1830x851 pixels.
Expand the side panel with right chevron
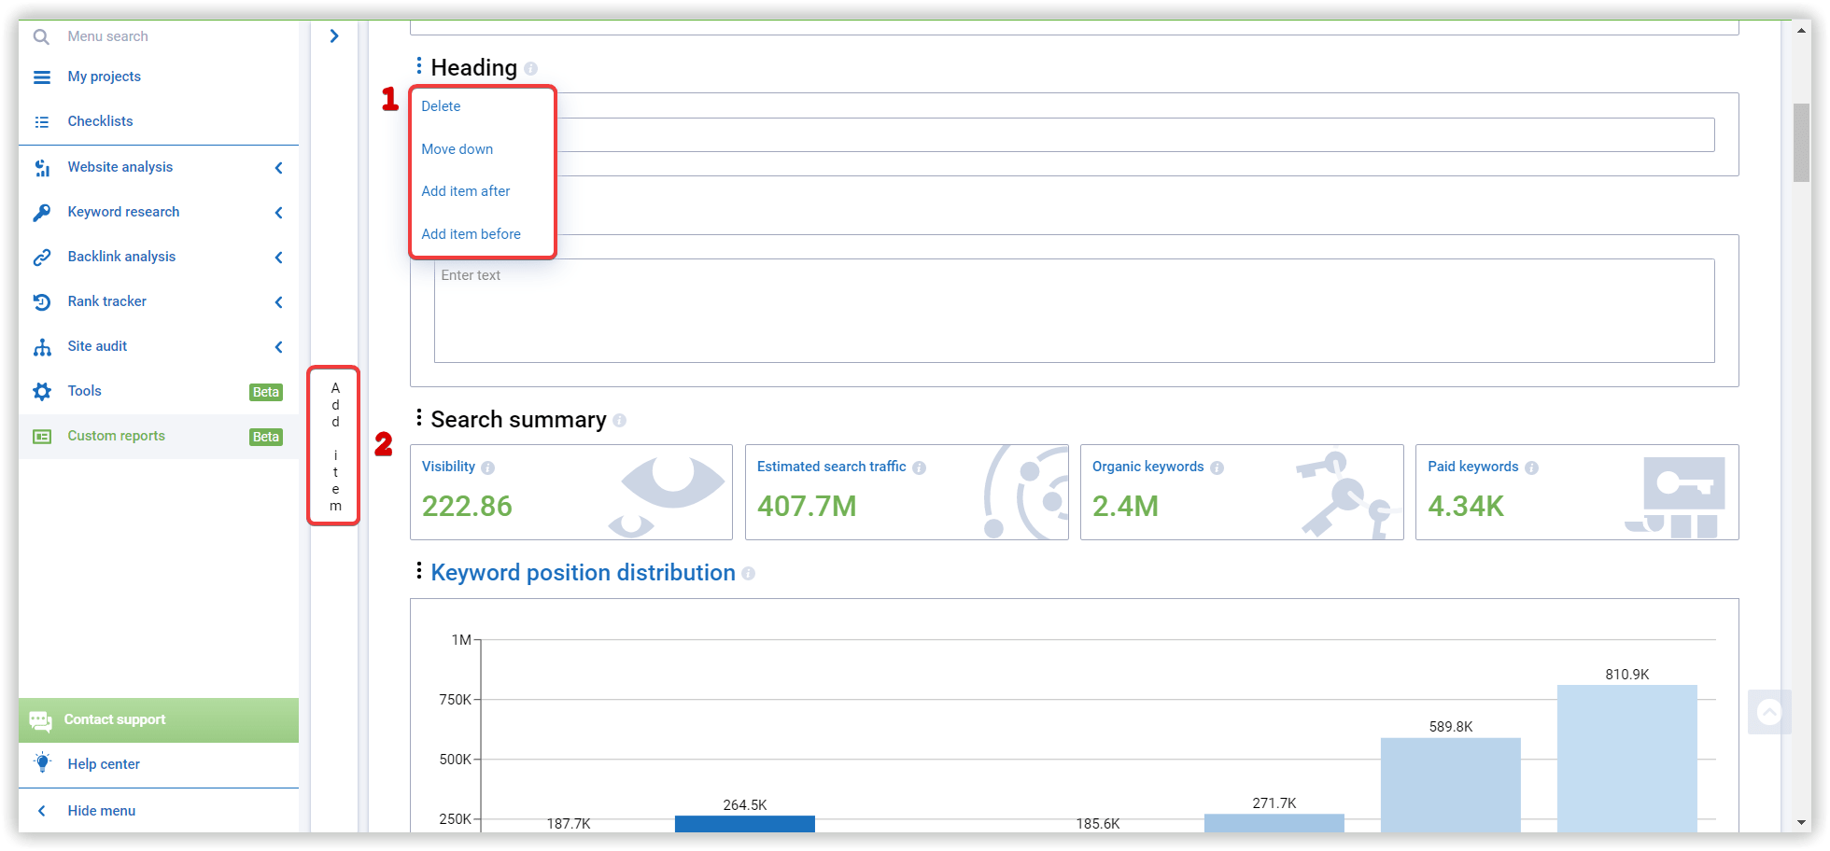[x=334, y=36]
